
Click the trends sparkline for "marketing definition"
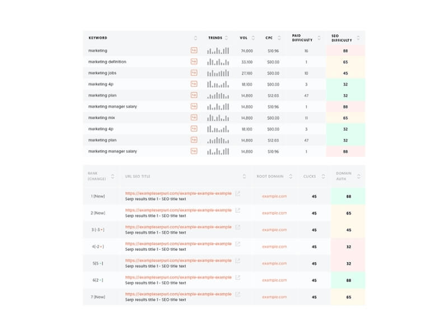tap(218, 62)
